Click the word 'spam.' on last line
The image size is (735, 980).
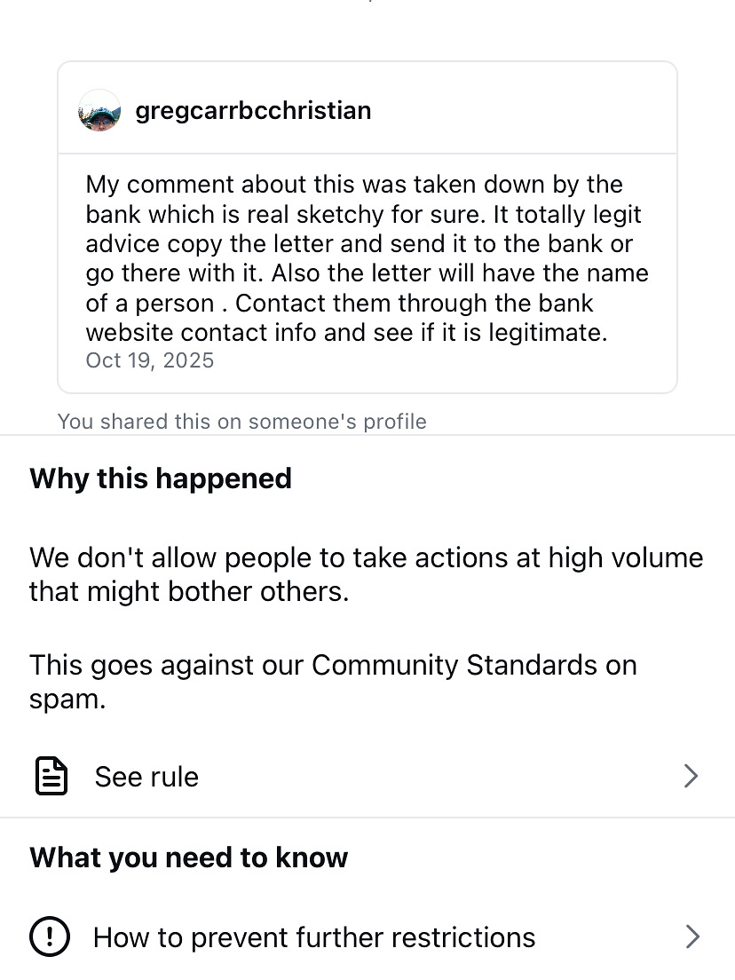[x=67, y=699]
